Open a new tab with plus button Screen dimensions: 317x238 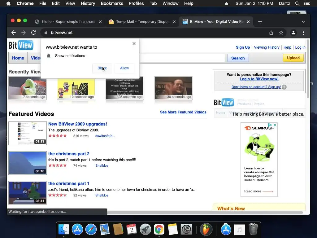(260, 22)
